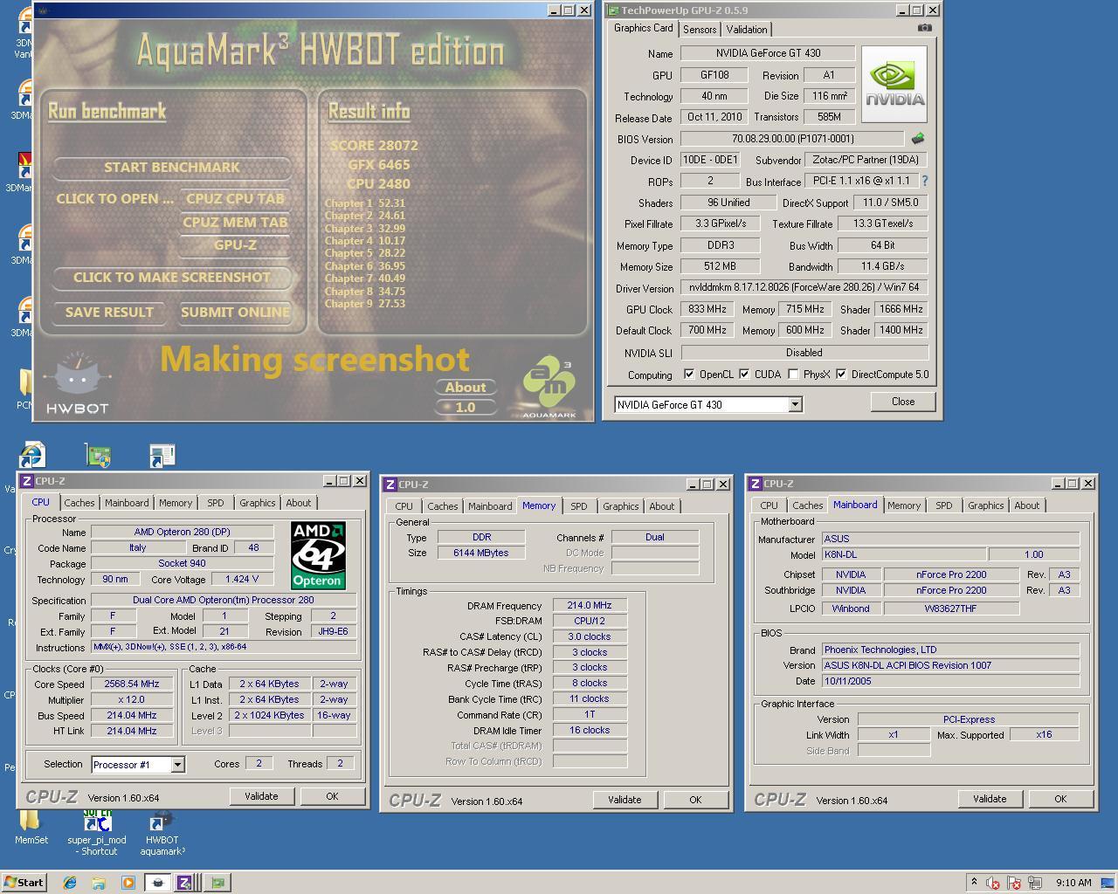Screen dimensions: 1118x894
Task: Click the 1.0 version button in AquaMark
Action: point(466,407)
